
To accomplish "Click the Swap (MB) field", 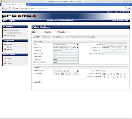I will pos(66,57).
